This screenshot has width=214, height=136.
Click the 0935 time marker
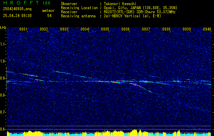105,29
